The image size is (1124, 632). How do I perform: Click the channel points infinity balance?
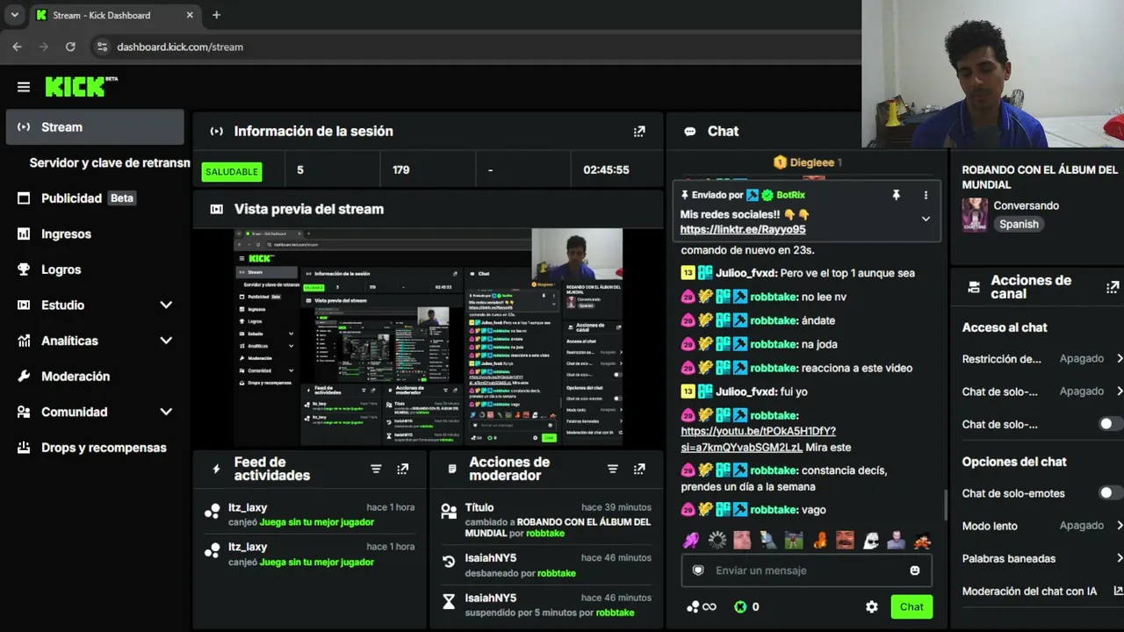(x=702, y=607)
